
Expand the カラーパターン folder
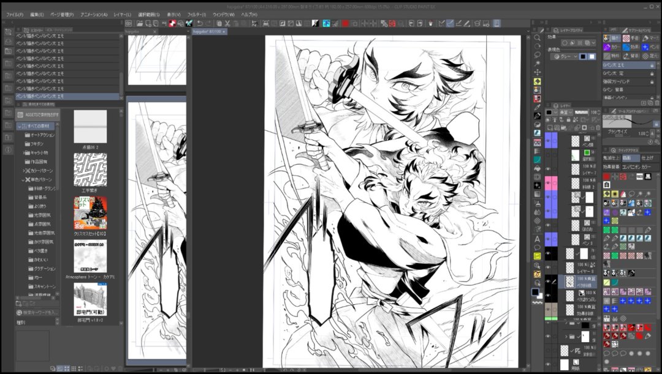pyautogui.click(x=24, y=171)
